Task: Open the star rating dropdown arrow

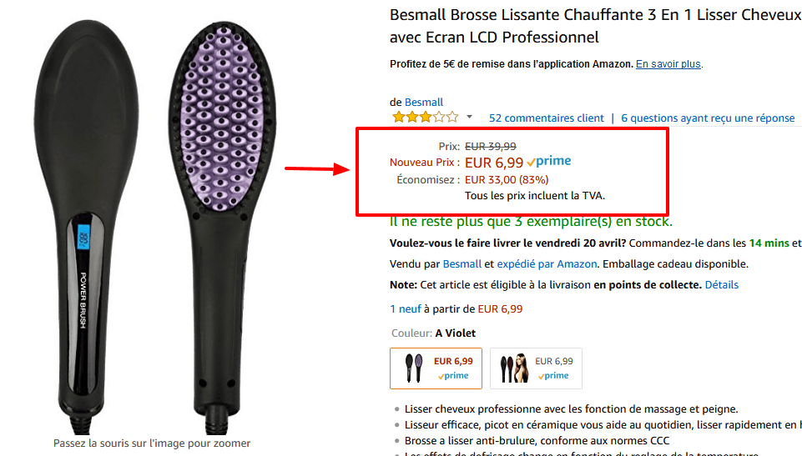Action: [469, 118]
